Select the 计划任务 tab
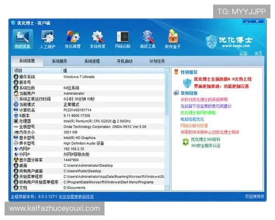275x220 pixels. click(157, 61)
